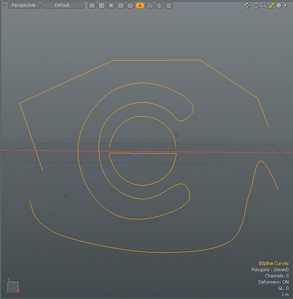Expand the right arrow viewport menu
This screenshot has width=293, height=299.
tap(286, 5)
